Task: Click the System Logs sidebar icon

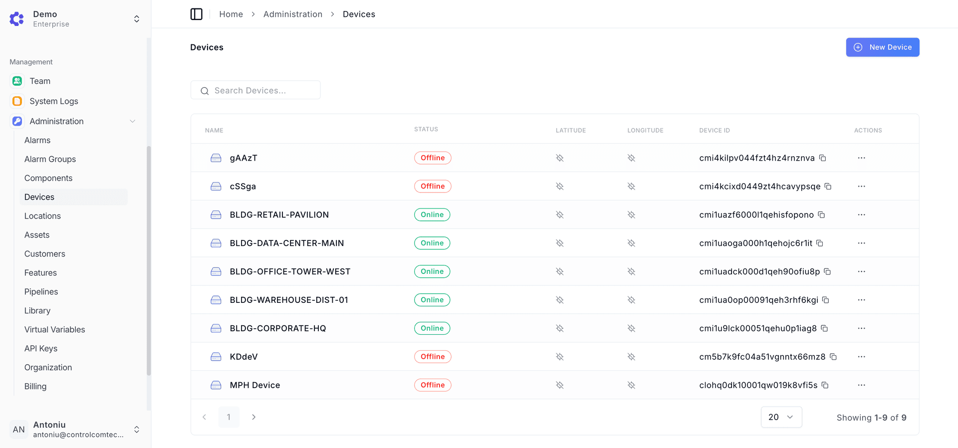Action: click(17, 101)
